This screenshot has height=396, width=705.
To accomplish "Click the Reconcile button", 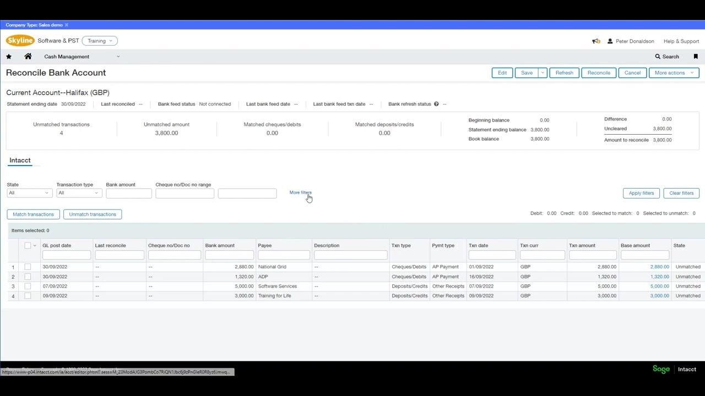I will [599, 73].
